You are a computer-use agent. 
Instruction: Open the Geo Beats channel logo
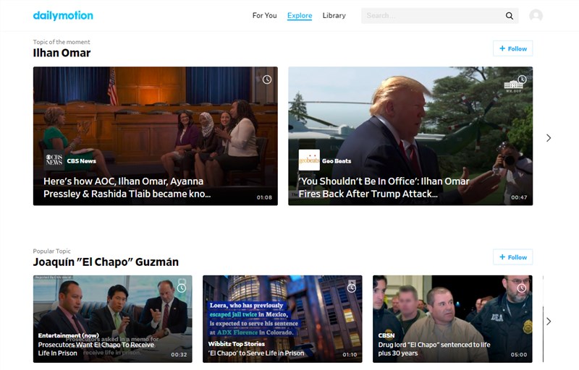(x=309, y=160)
